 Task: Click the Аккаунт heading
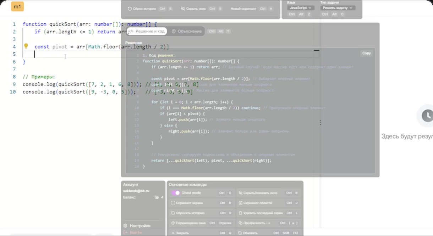tap(131, 185)
